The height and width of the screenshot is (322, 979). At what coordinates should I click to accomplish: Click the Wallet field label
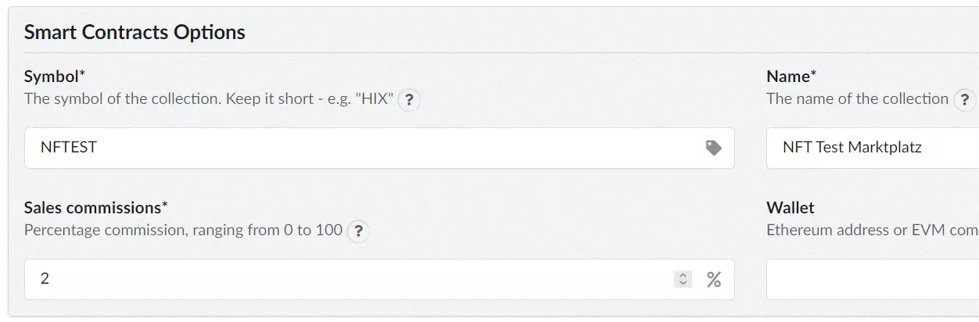[791, 208]
